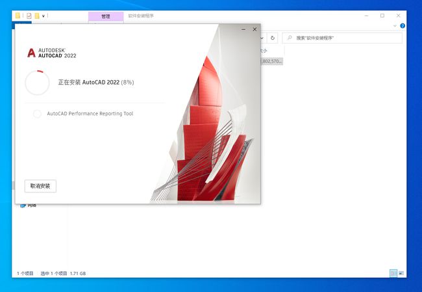Minimize the 软件安装程序 Explorer window
422x292 pixels.
pos(366,16)
